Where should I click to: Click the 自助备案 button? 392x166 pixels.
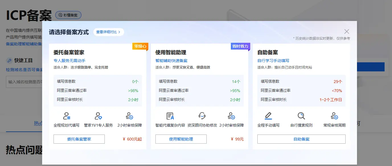301,139
